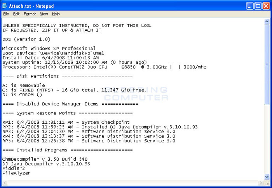Image resolution: width=272 pixels, height=188 pixels.
Task: Place cursor in the DDS (Version 1.0) line
Action: [x=26, y=39]
